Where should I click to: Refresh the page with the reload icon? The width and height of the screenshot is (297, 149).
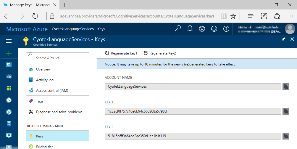35,16
